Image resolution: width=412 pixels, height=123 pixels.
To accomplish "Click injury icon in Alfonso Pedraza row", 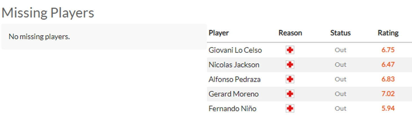I will (x=290, y=79).
